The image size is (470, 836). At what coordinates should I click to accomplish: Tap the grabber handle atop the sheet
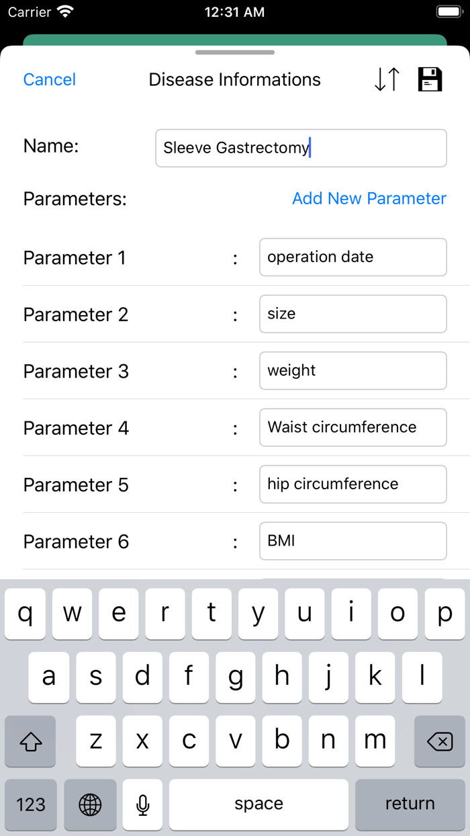[x=235, y=52]
